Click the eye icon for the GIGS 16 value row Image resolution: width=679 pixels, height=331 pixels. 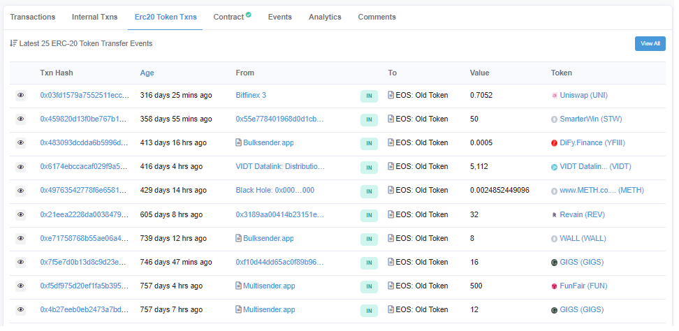pyautogui.click(x=21, y=262)
